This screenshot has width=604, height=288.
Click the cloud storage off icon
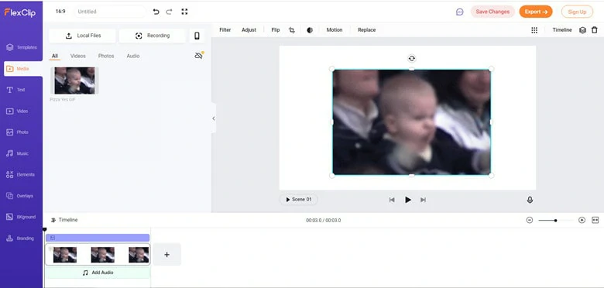tap(199, 56)
